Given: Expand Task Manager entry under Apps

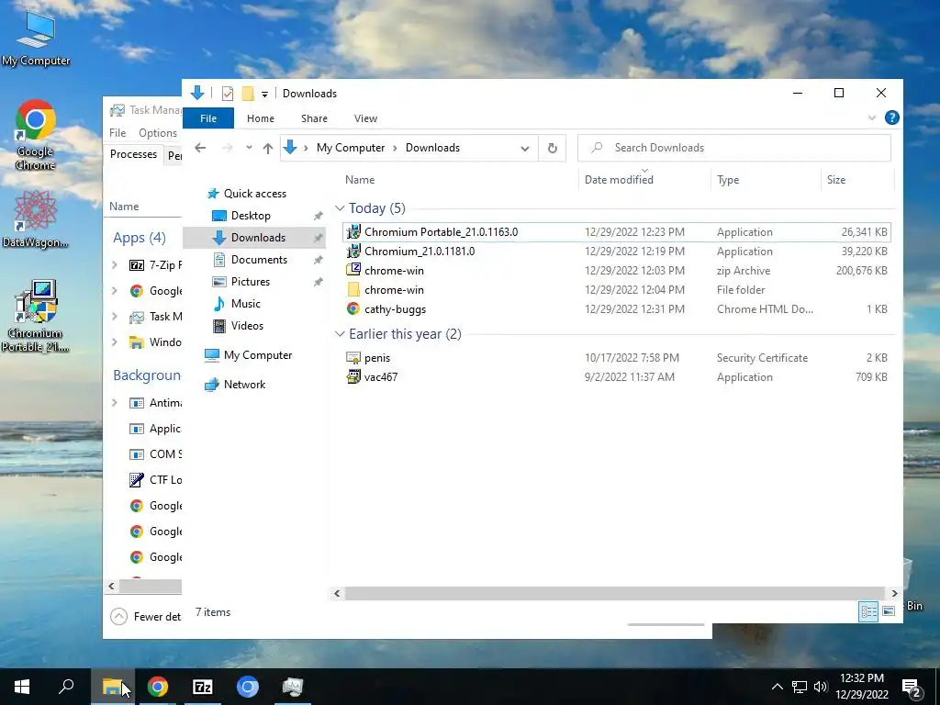Looking at the screenshot, I should point(115,316).
